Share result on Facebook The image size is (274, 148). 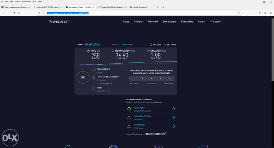pyautogui.click(x=94, y=44)
